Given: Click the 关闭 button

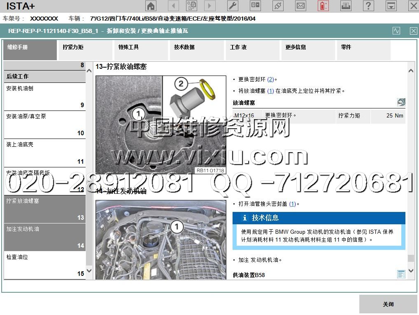Looking at the screenshot, I should 388,304.
